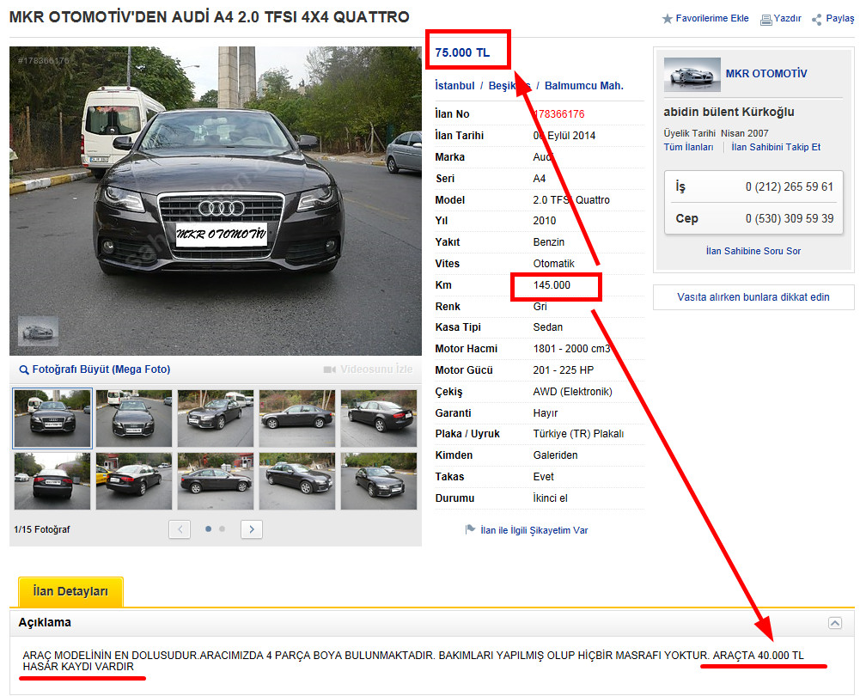Open MKR OTOMOTİV seller name link
Viewport: 860px width, 696px height.
click(x=766, y=74)
